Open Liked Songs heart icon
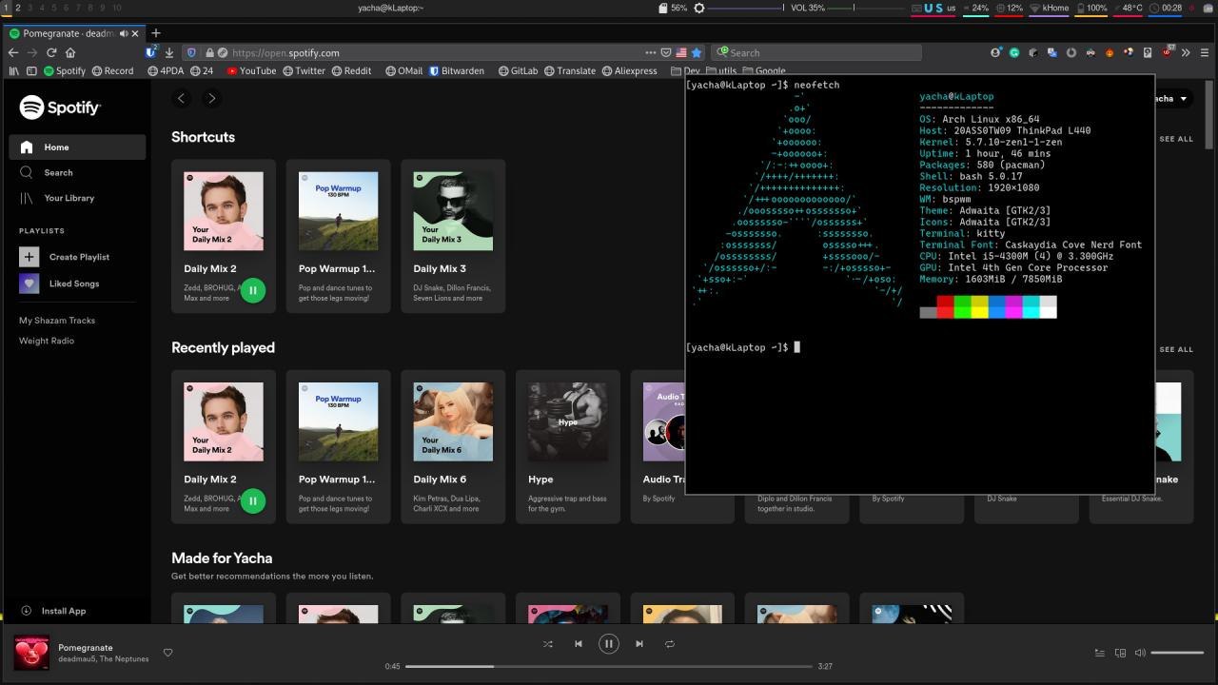The height and width of the screenshot is (685, 1218). (29, 284)
